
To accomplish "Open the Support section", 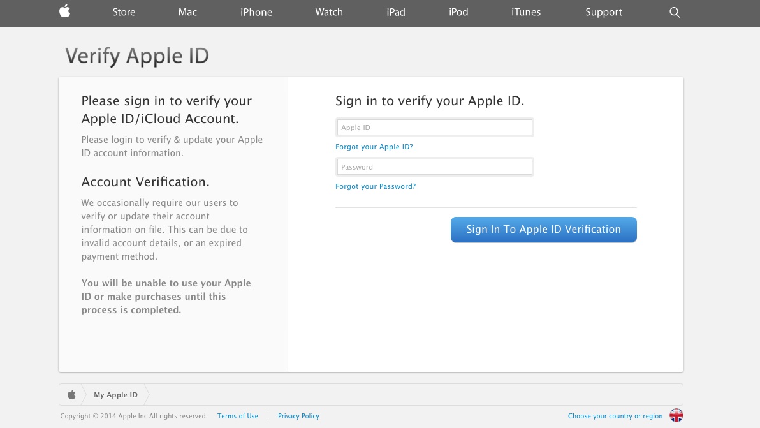I will pyautogui.click(x=603, y=12).
